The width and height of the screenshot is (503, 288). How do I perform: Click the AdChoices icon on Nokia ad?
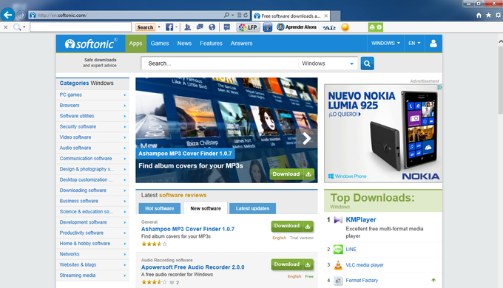pos(440,87)
